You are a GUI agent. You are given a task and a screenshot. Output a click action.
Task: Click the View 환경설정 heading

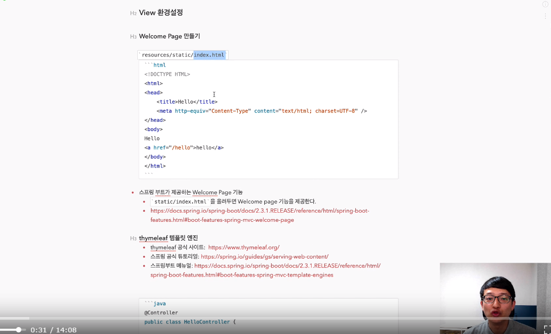(161, 13)
